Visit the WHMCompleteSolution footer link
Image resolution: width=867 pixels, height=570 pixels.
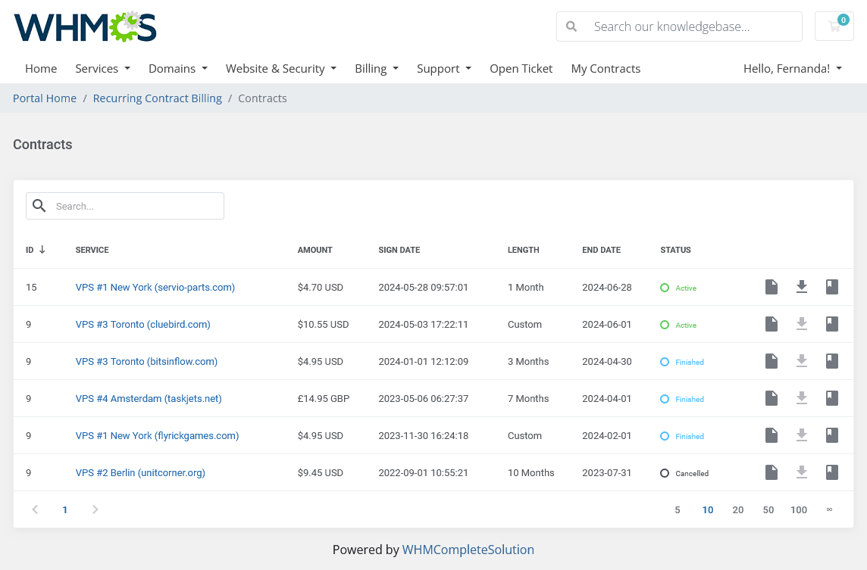(468, 550)
